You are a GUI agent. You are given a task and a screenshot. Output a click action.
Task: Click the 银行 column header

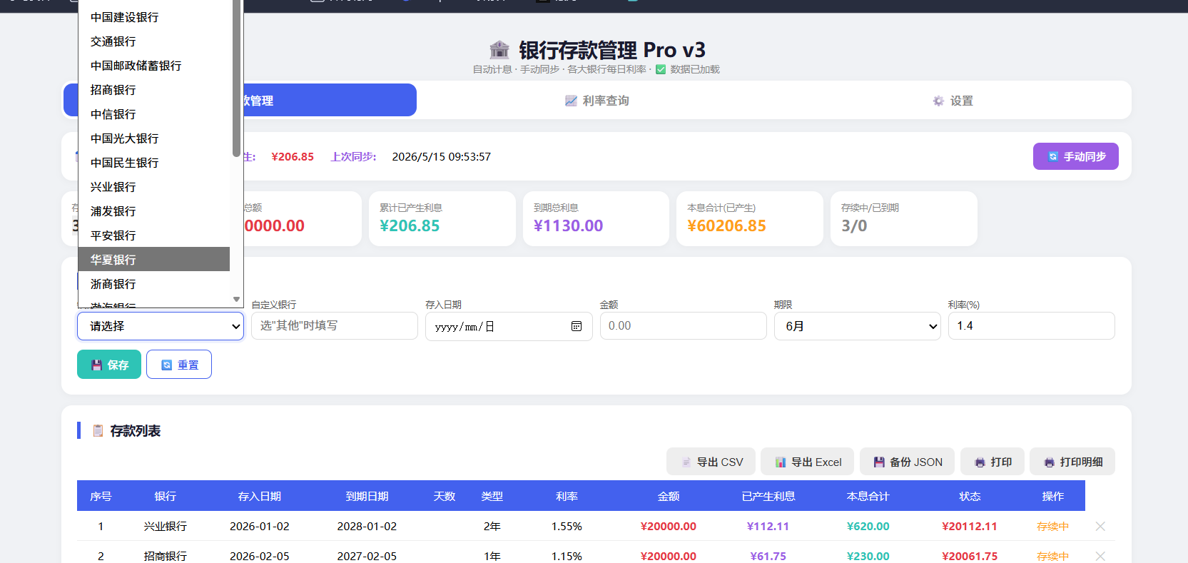pos(166,496)
